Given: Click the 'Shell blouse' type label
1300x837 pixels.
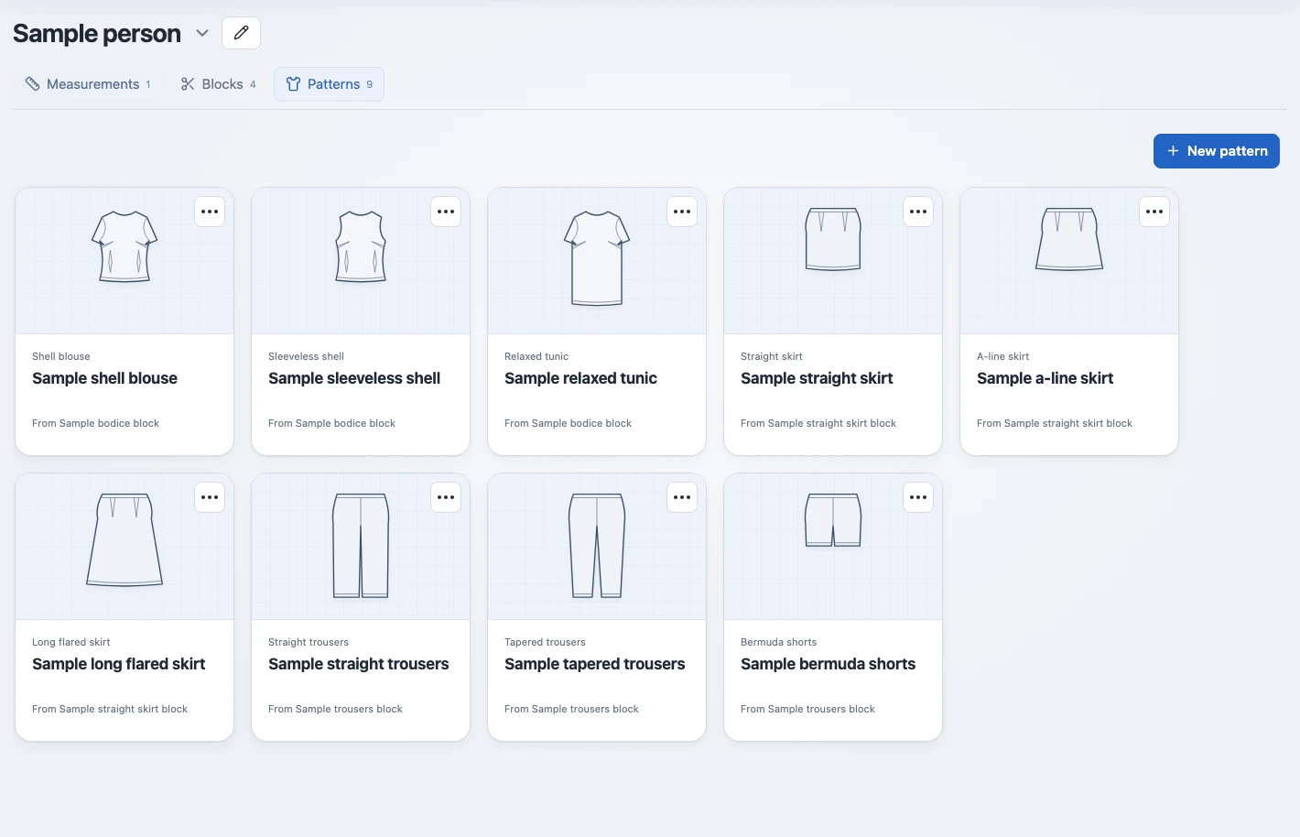Looking at the screenshot, I should (61, 356).
